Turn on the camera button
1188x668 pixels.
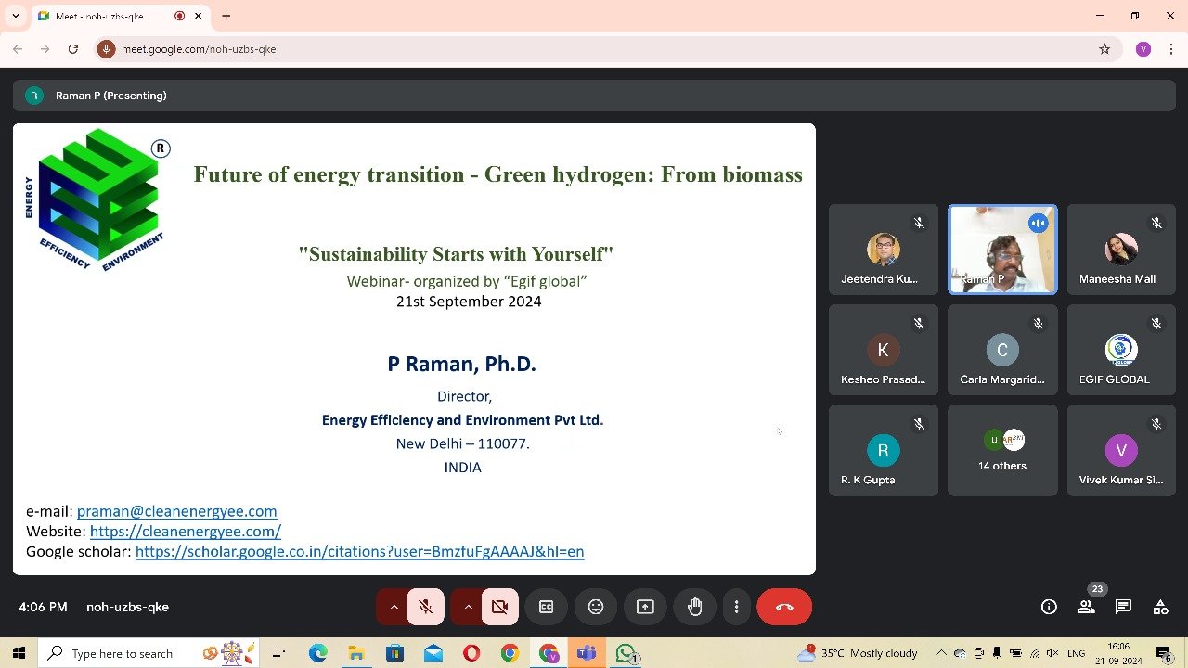click(500, 607)
